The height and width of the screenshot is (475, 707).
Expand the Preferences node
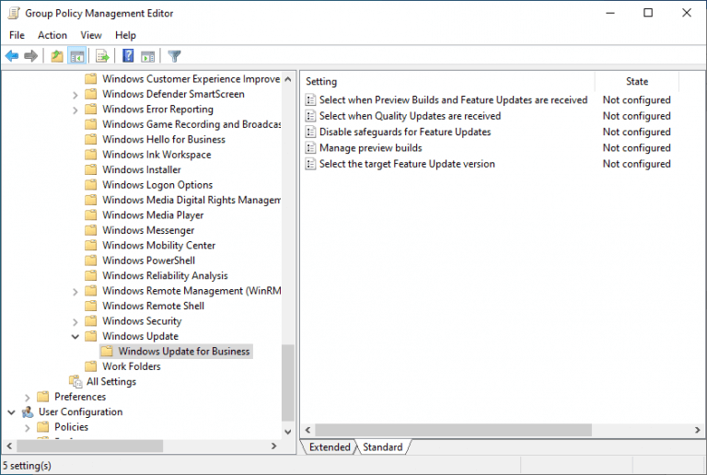pyautogui.click(x=28, y=398)
